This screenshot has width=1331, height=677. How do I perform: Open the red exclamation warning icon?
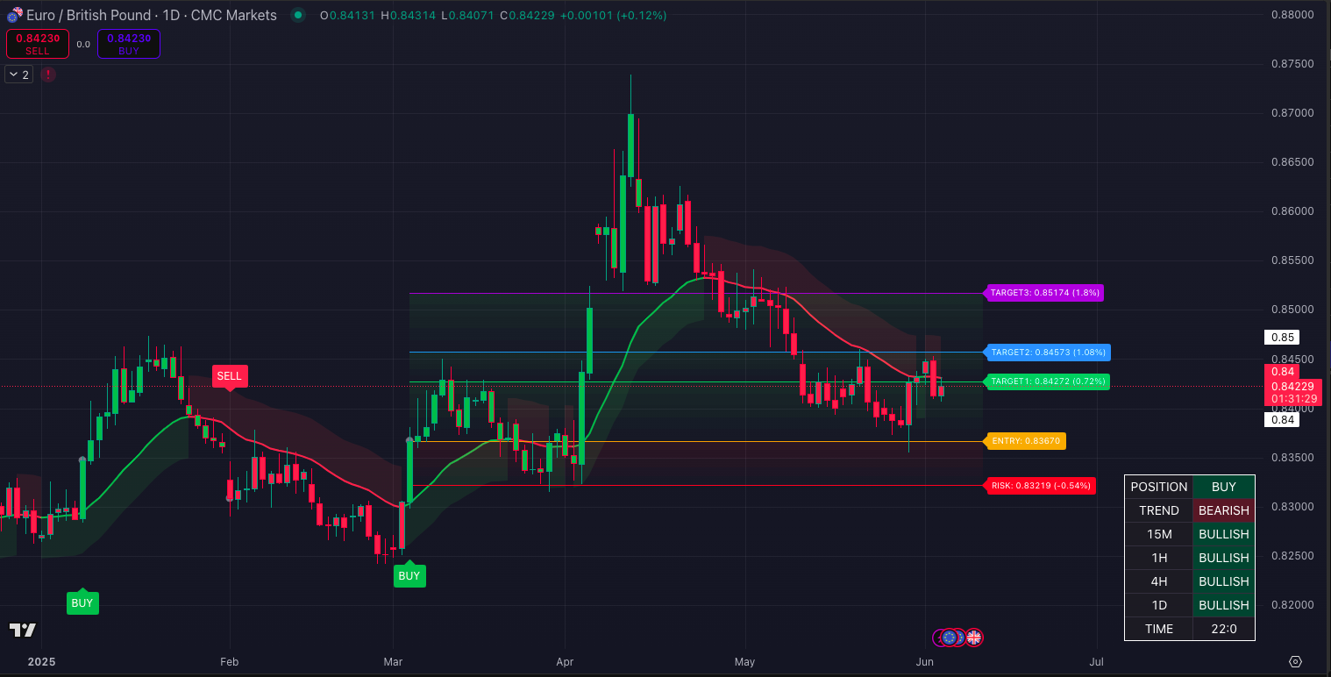pos(48,75)
